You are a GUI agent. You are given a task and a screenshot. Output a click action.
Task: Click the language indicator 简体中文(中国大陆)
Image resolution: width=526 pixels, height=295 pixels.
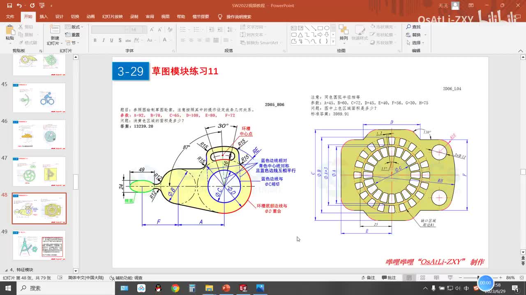(x=86, y=278)
